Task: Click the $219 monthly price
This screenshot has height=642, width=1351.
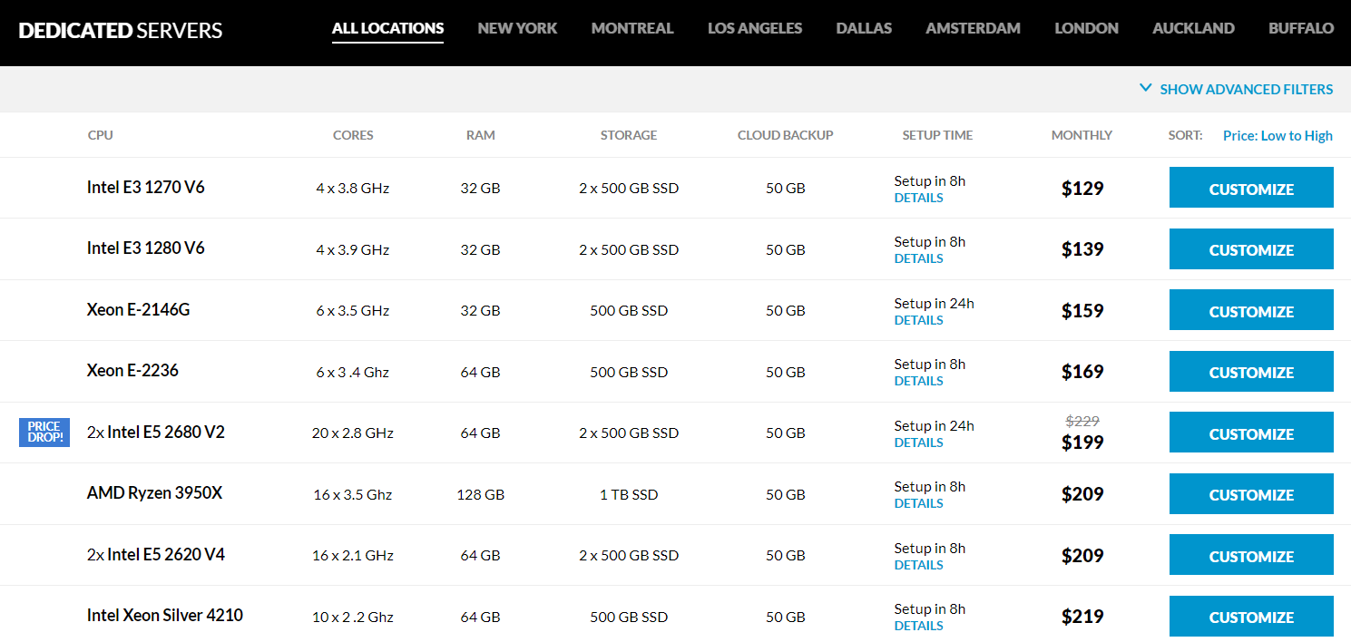Action: click(x=1082, y=617)
